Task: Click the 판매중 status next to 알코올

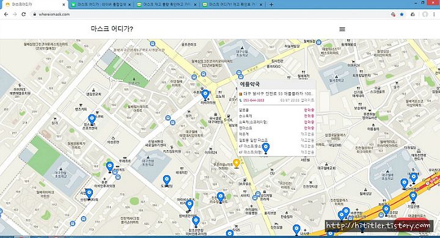Action: click(x=309, y=110)
